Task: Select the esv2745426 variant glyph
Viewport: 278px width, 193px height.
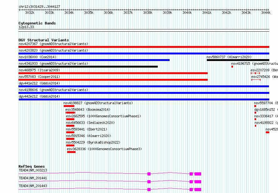Action: pos(256,80)
